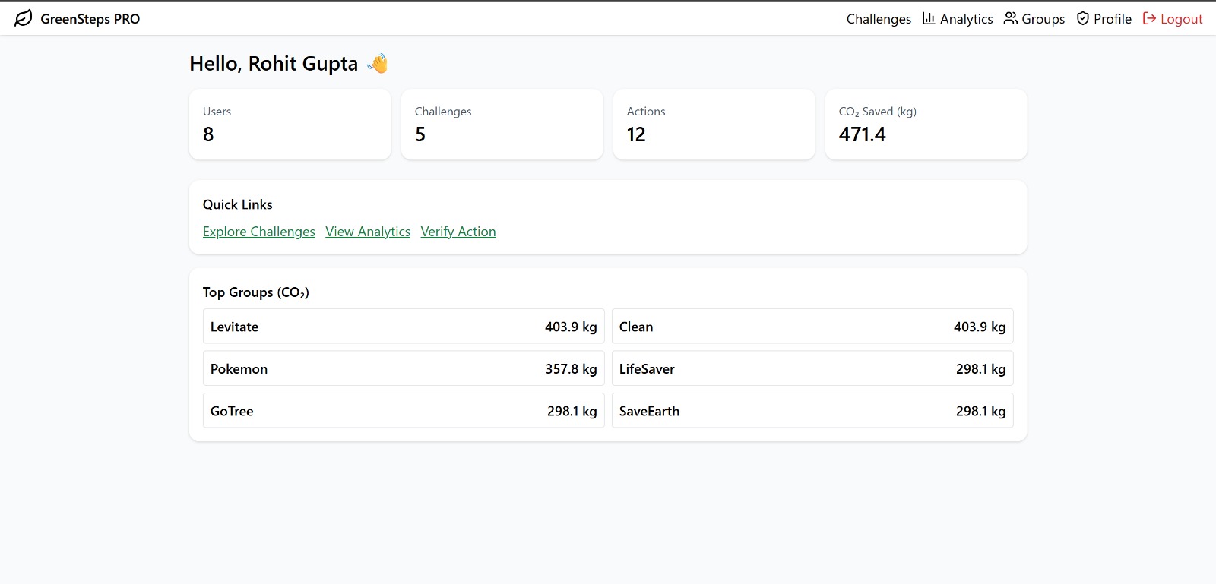
Task: Click the Pokemon group row
Action: pyautogui.click(x=404, y=369)
